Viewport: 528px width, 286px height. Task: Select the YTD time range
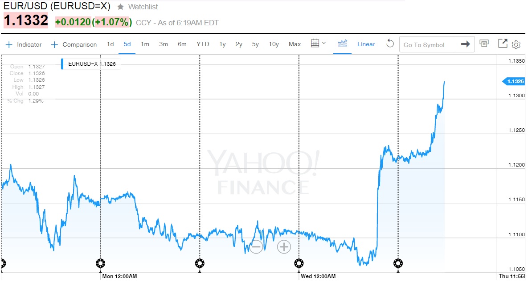point(203,44)
